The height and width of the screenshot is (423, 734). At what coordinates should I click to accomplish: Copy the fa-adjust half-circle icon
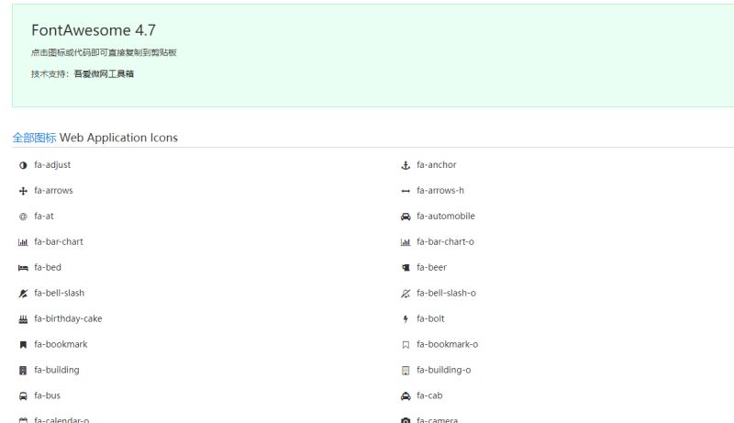pyautogui.click(x=23, y=165)
